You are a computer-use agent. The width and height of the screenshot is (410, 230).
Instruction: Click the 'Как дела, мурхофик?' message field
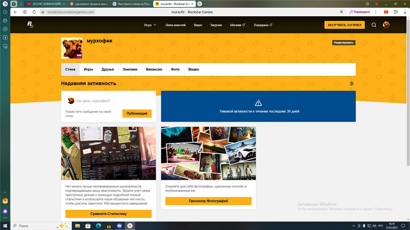109,101
